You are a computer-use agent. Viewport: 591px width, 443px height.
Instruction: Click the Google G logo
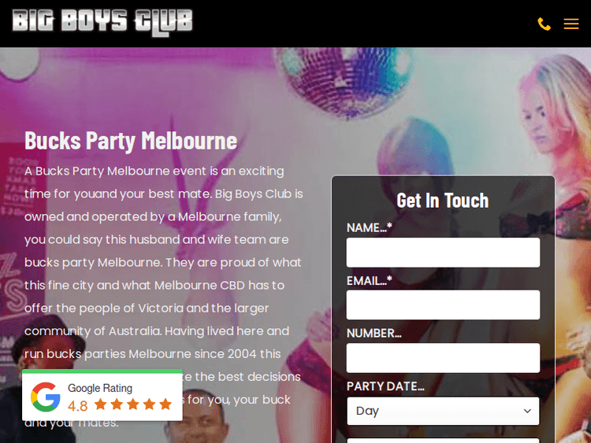46,397
